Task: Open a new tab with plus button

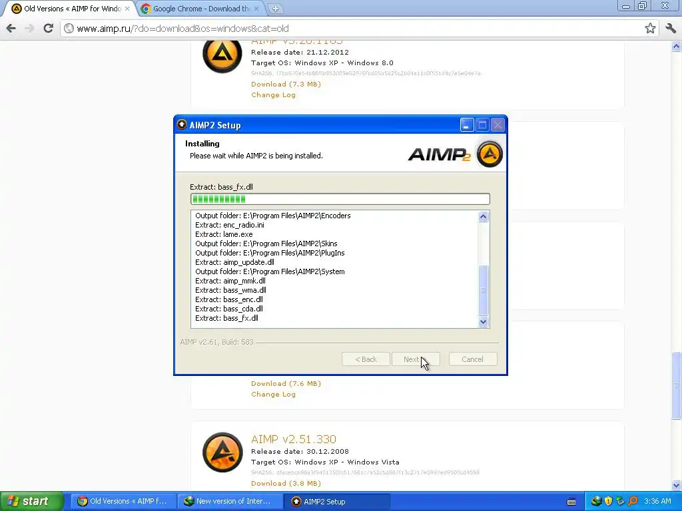Action: 275,8
